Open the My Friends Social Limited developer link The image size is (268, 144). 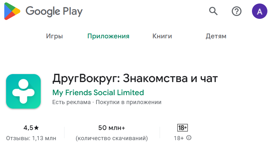(x=98, y=93)
